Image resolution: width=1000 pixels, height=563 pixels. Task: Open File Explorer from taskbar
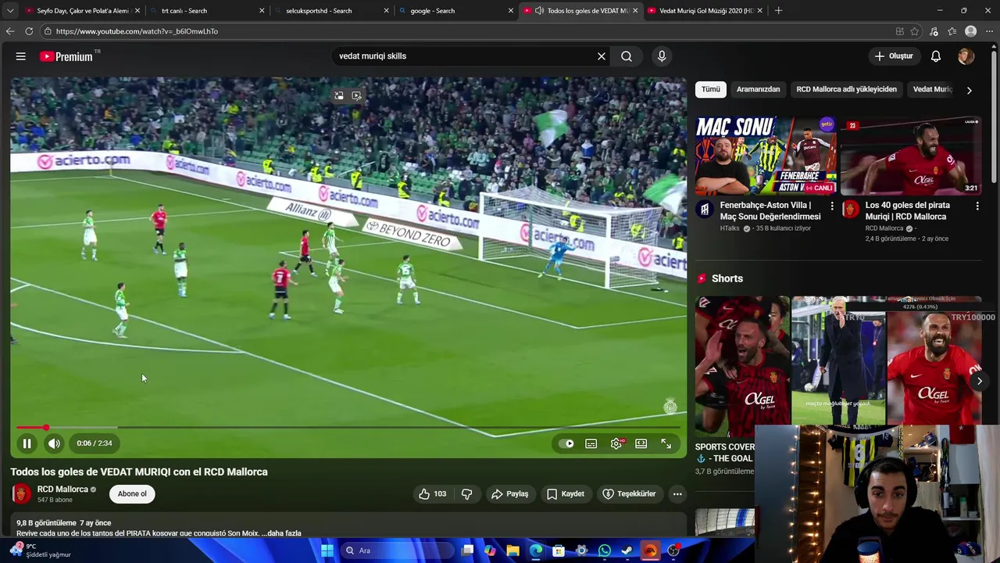tap(513, 550)
